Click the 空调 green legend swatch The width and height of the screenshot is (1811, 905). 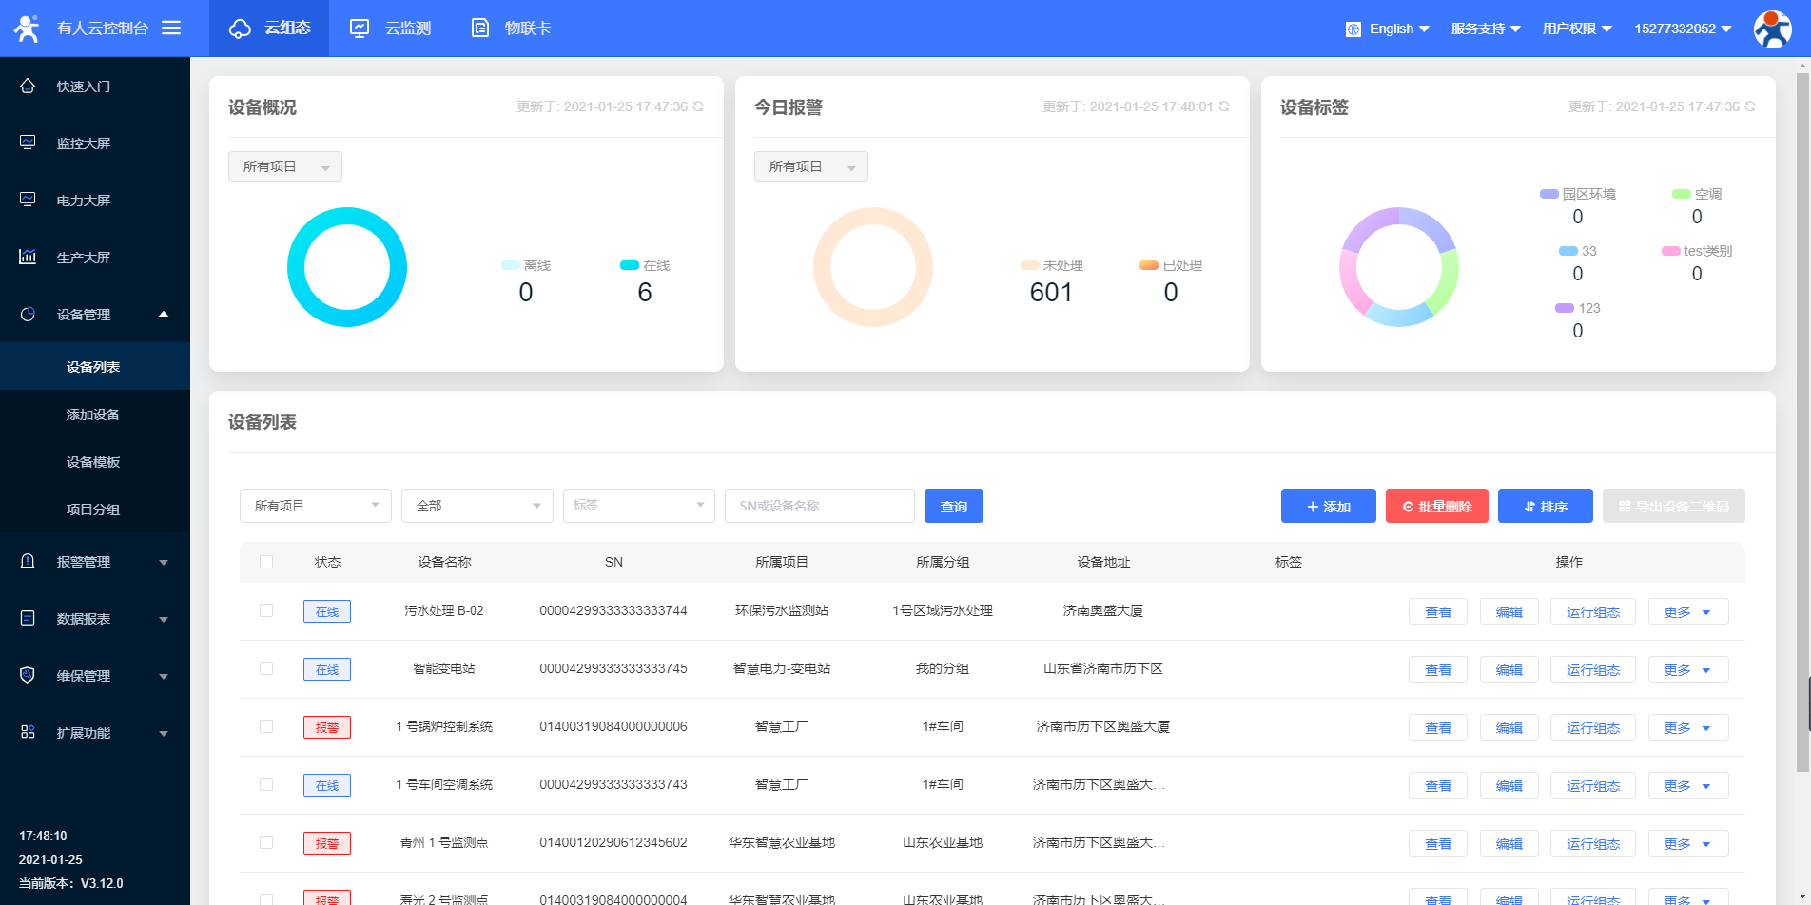(x=1682, y=194)
